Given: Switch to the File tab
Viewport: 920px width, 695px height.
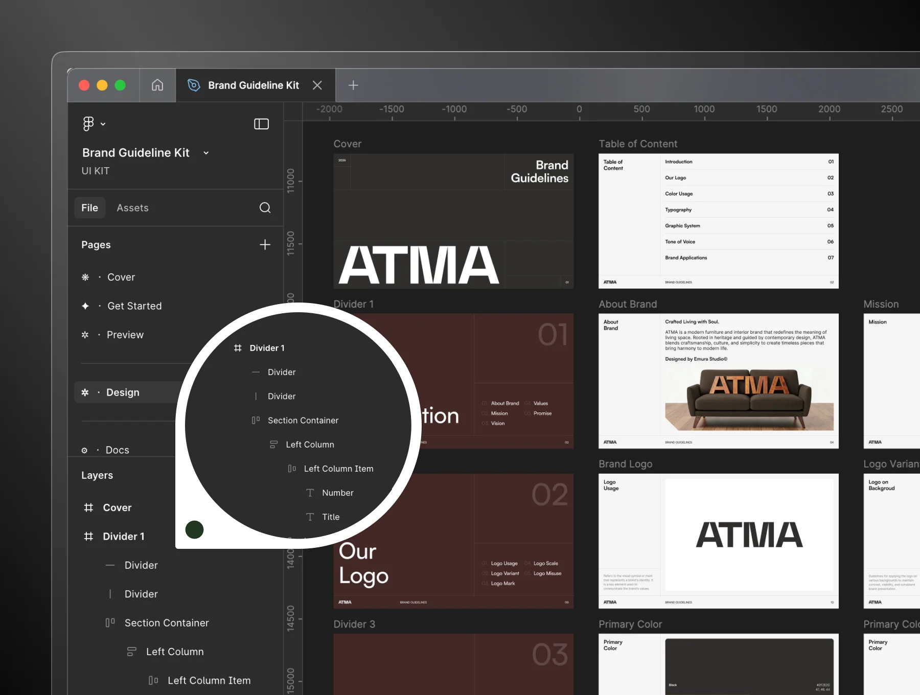Looking at the screenshot, I should pyautogui.click(x=89, y=207).
